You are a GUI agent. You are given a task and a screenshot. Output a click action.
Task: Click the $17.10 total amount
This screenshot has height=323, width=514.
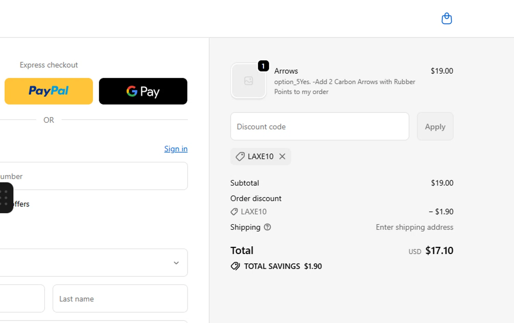pos(439,250)
